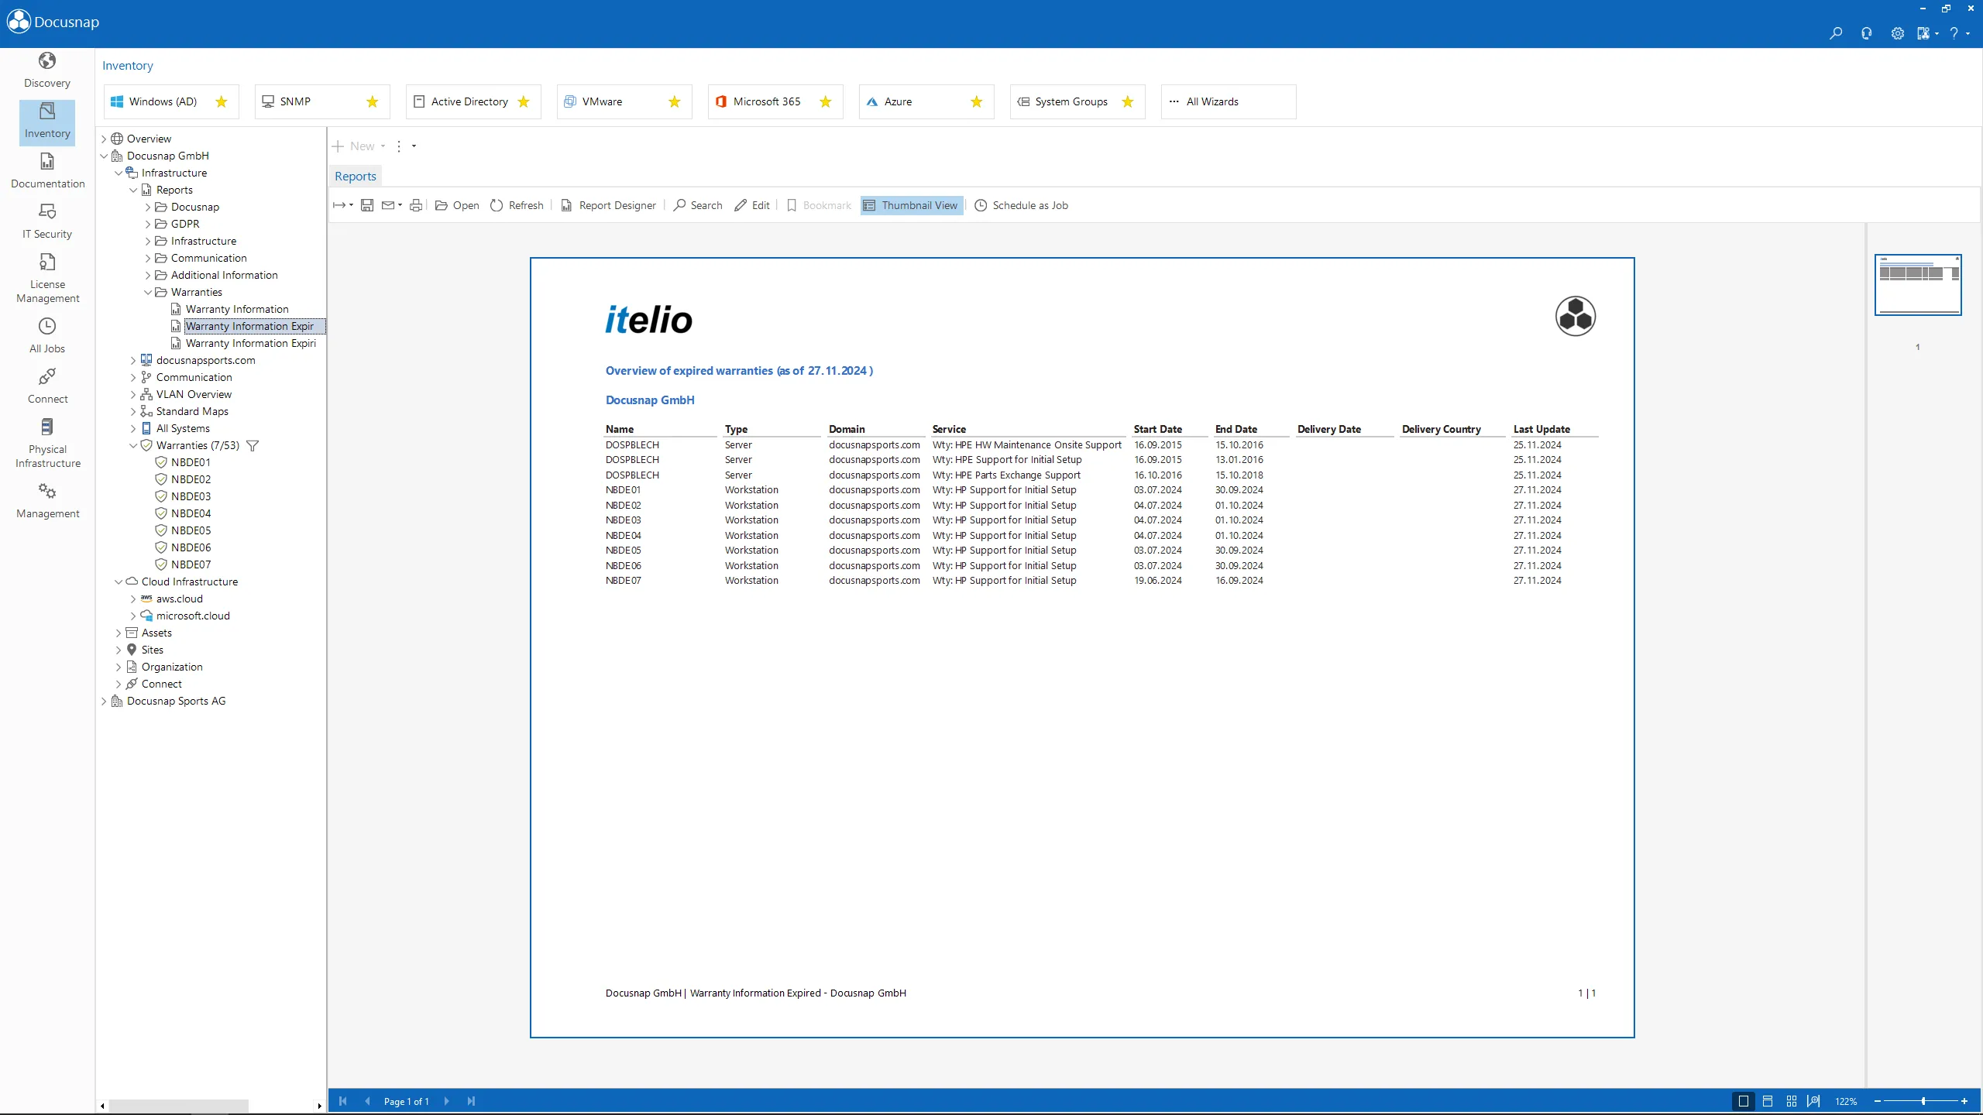
Task: Toggle favorite star on SNMP wizard
Action: (373, 101)
